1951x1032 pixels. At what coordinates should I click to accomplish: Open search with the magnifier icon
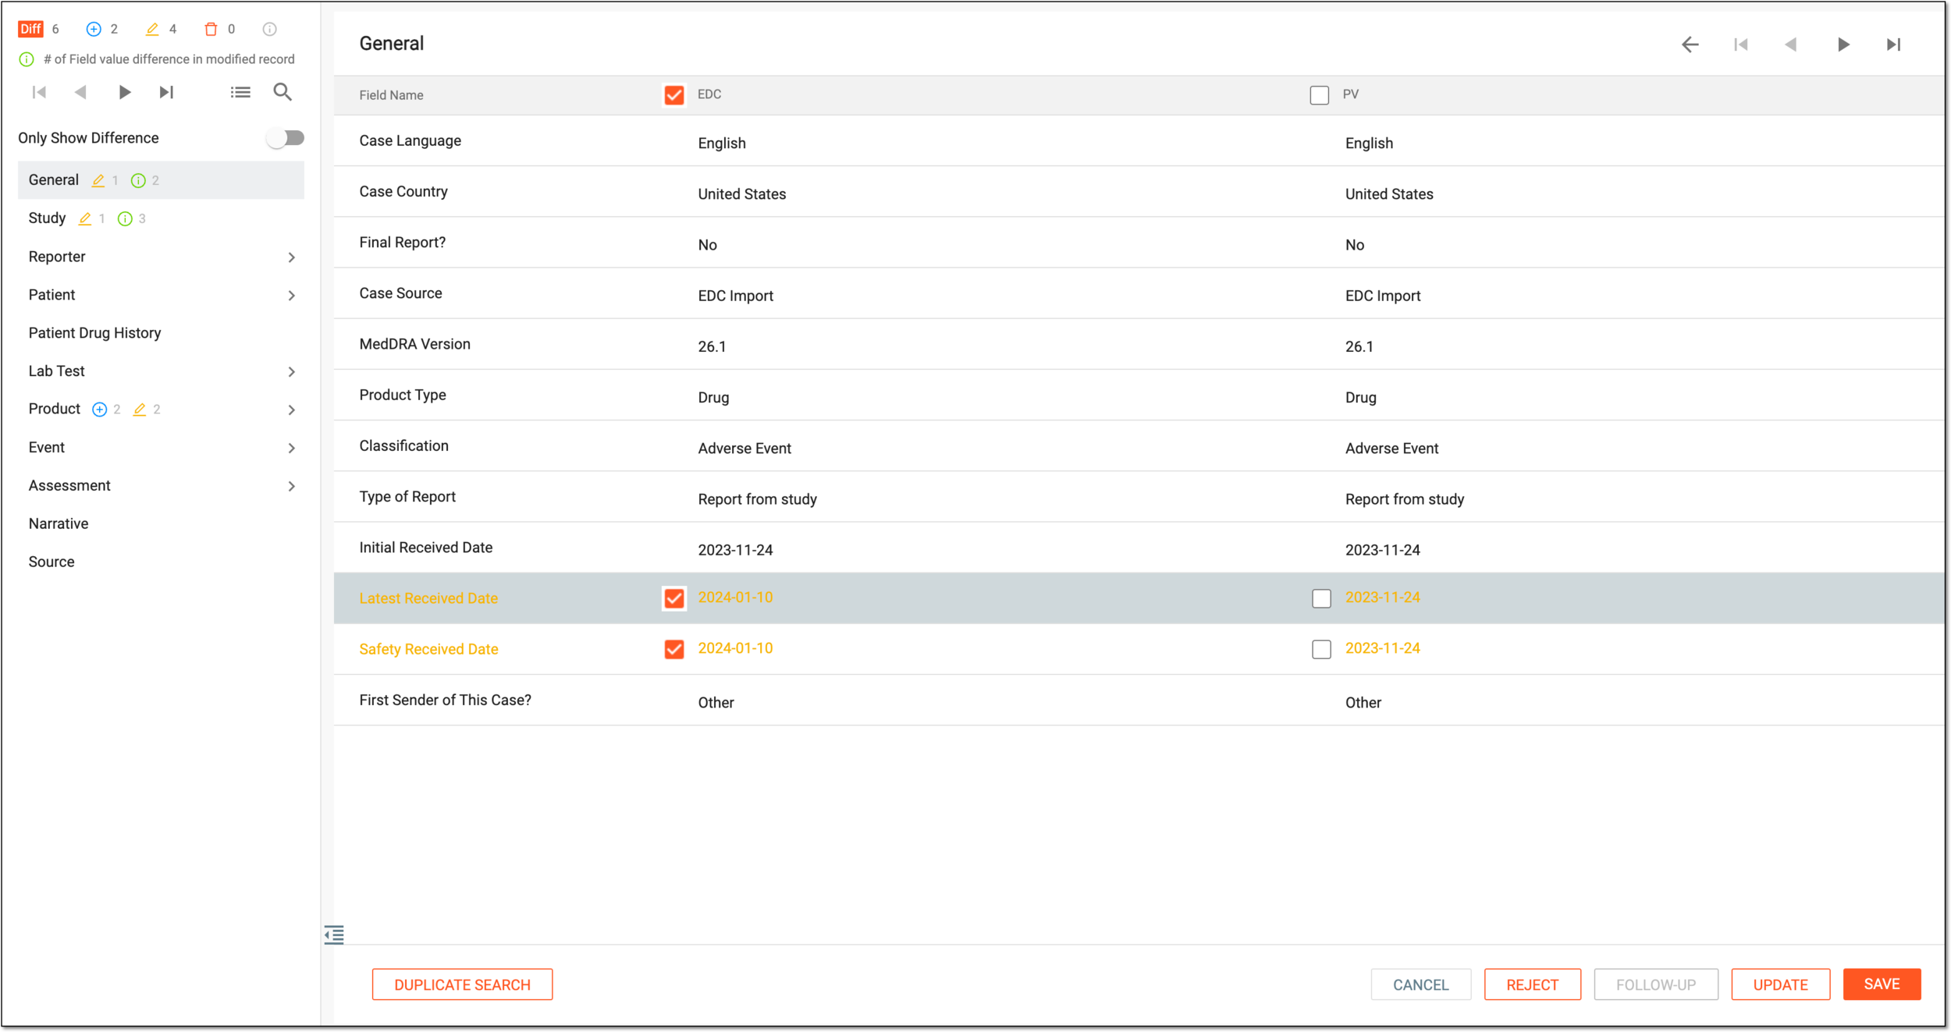coord(283,92)
